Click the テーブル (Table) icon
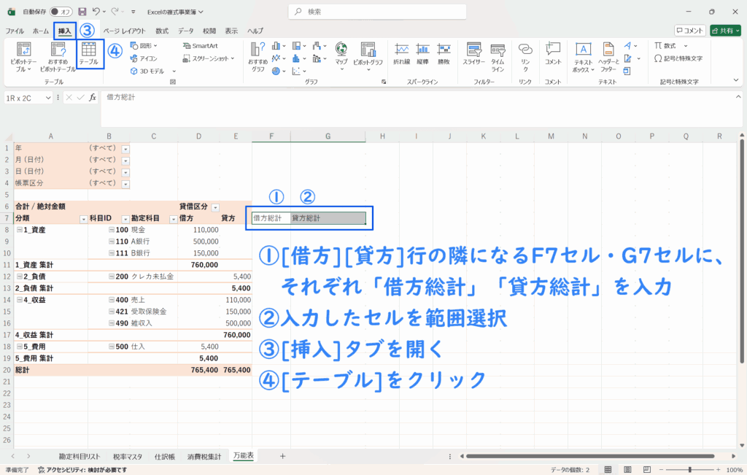747x475 pixels. click(89, 53)
